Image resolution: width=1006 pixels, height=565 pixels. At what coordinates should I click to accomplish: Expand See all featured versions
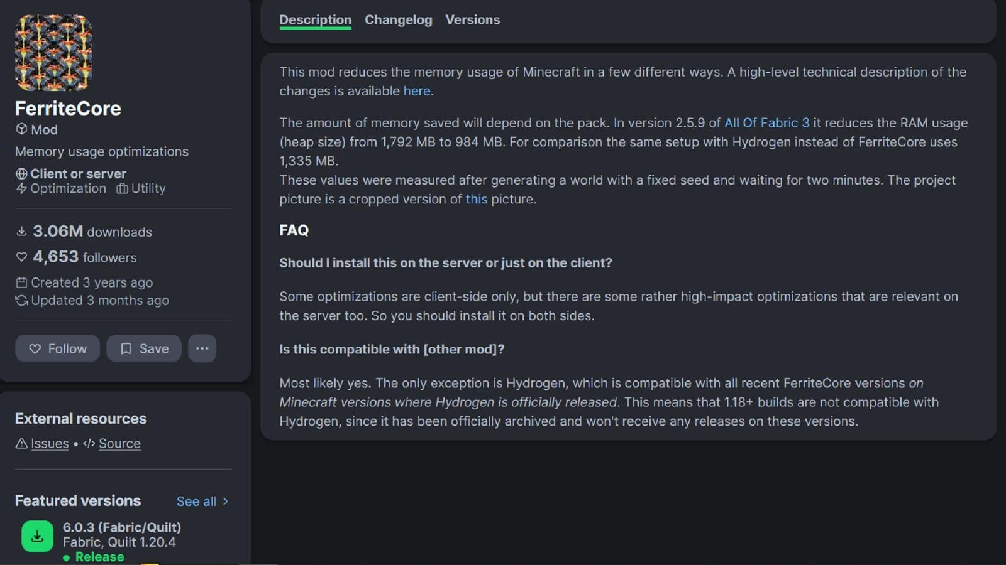click(x=196, y=501)
